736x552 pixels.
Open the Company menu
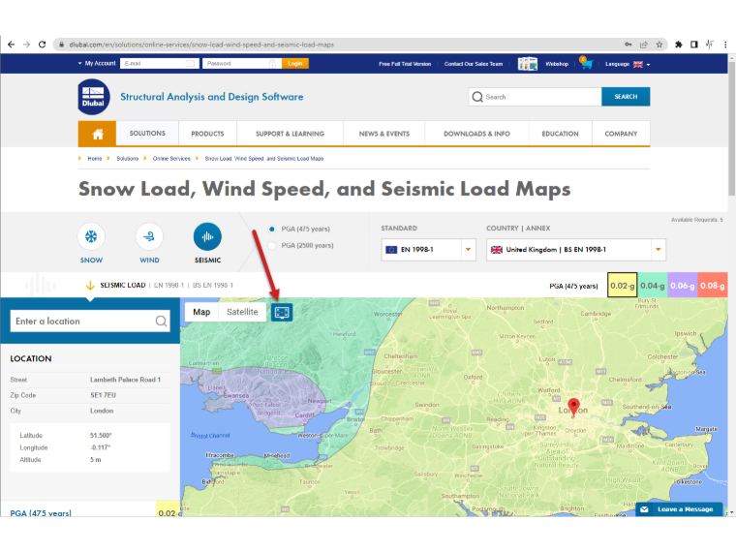(621, 134)
